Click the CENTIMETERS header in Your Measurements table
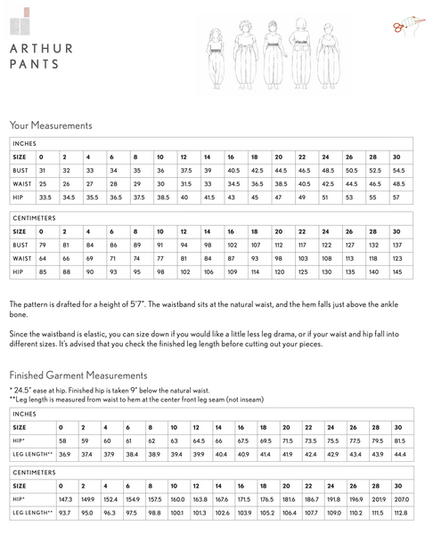Screen dimensions: 433x534 coord(34,218)
